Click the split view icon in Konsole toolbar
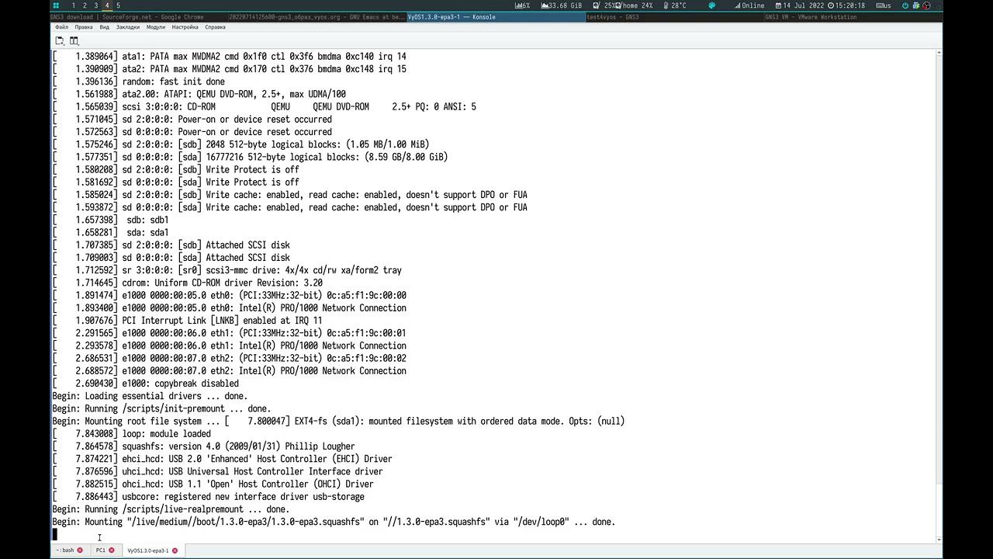Image resolution: width=993 pixels, height=559 pixels. point(74,41)
